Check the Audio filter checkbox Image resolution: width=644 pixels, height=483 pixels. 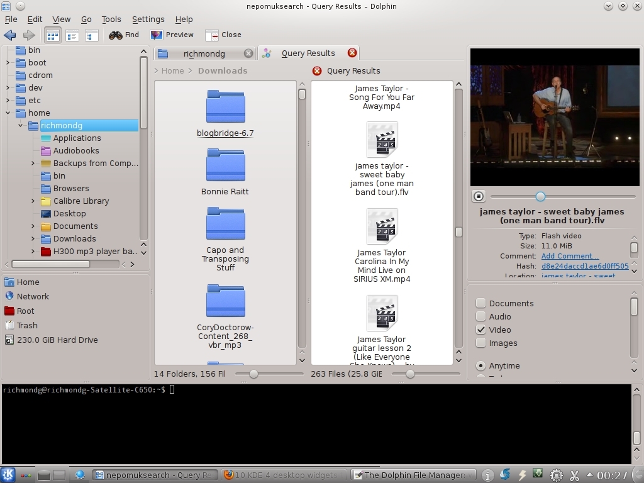pos(481,316)
